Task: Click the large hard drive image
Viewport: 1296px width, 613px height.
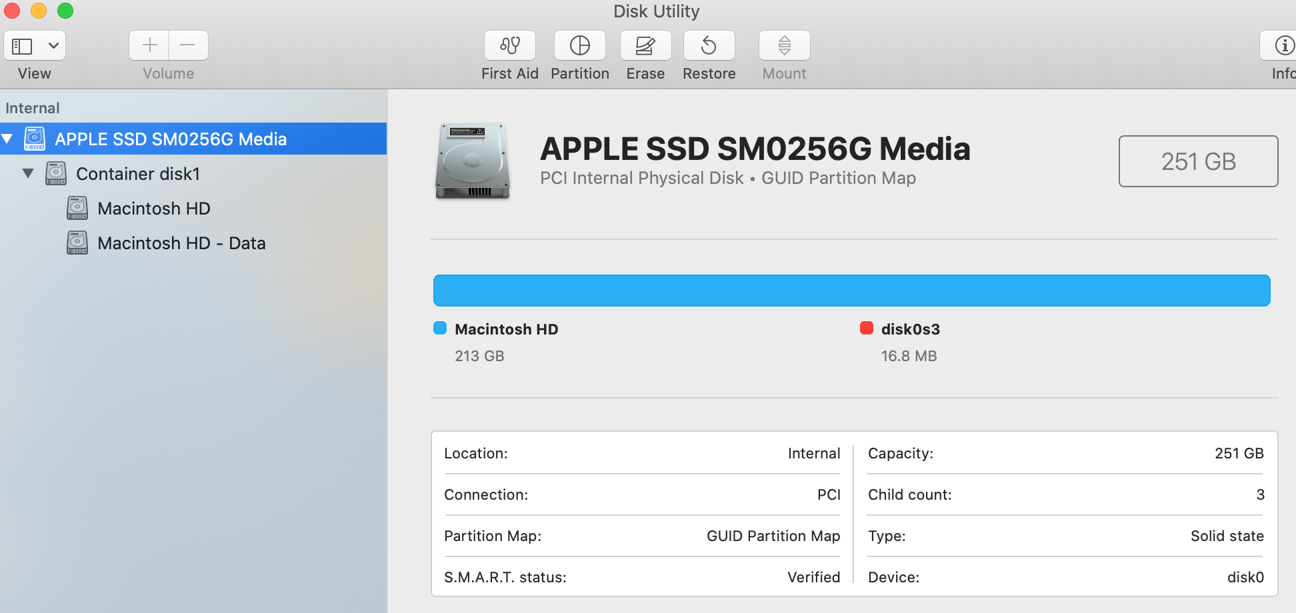Action: tap(473, 161)
